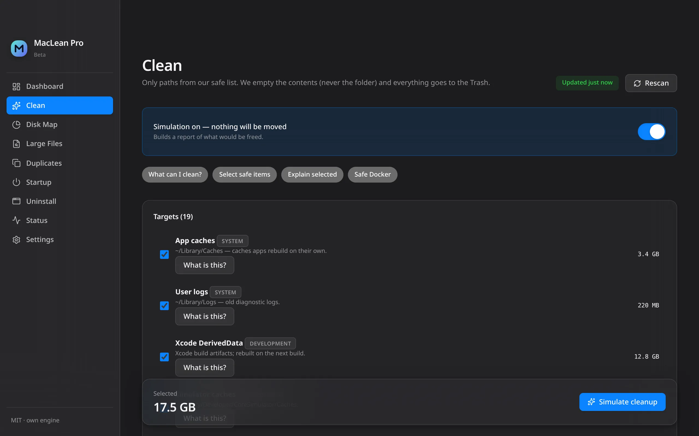Uncheck the User logs checkbox
This screenshot has width=699, height=436.
[164, 306]
